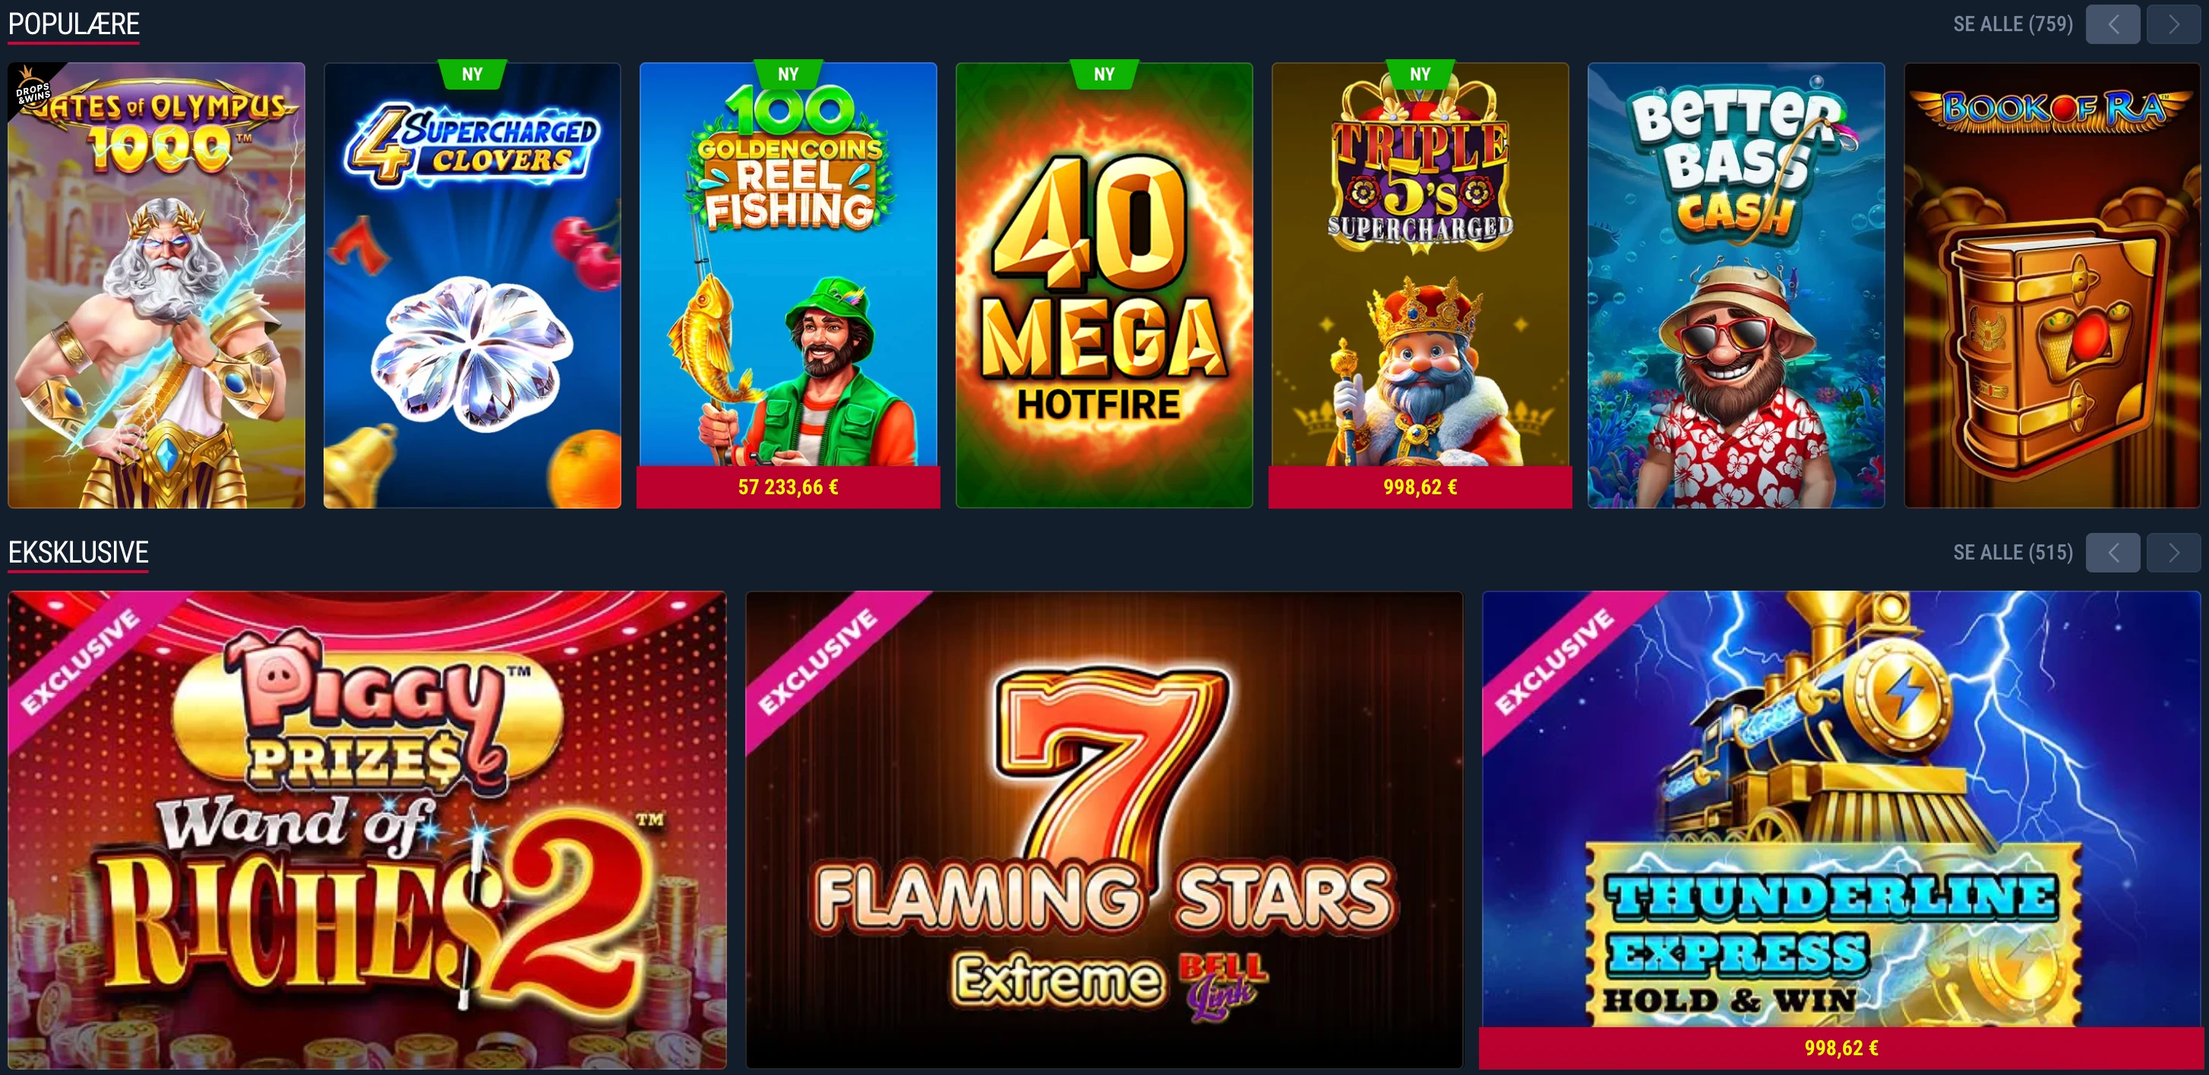Click previous arrow in Populære row
Screen dimensions: 2209x1075
click(2113, 24)
